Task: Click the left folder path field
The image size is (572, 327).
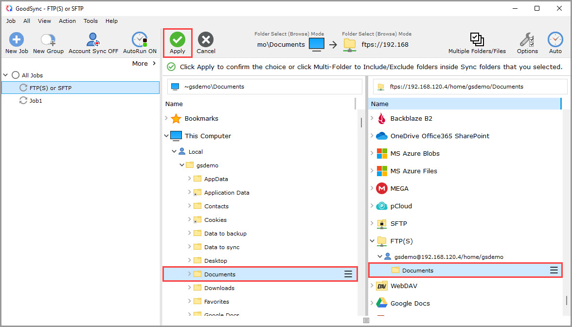Action: [x=265, y=87]
